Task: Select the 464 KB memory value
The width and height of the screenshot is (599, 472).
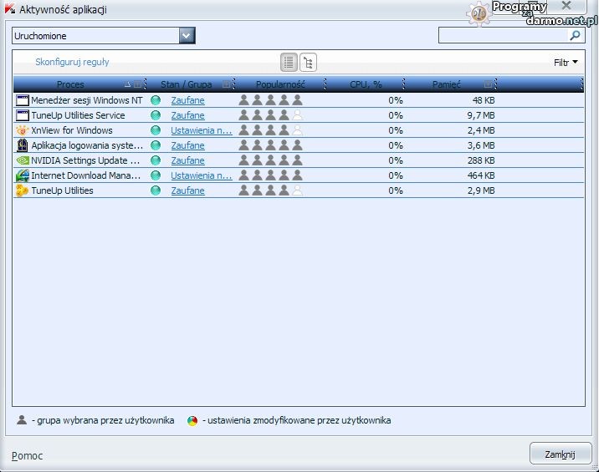Action: pyautogui.click(x=481, y=175)
